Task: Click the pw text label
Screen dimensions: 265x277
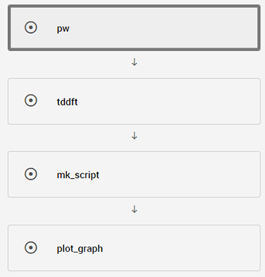Action: coord(63,29)
